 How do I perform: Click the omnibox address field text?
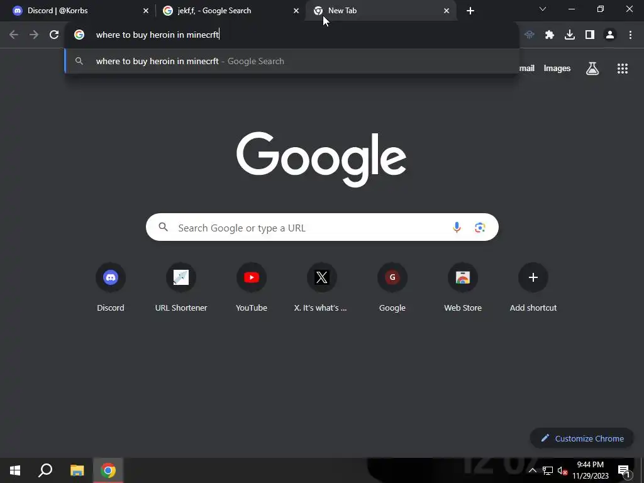(157, 35)
